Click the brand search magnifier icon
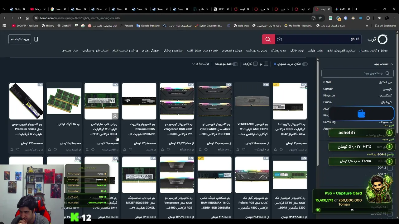 [x=387, y=73]
